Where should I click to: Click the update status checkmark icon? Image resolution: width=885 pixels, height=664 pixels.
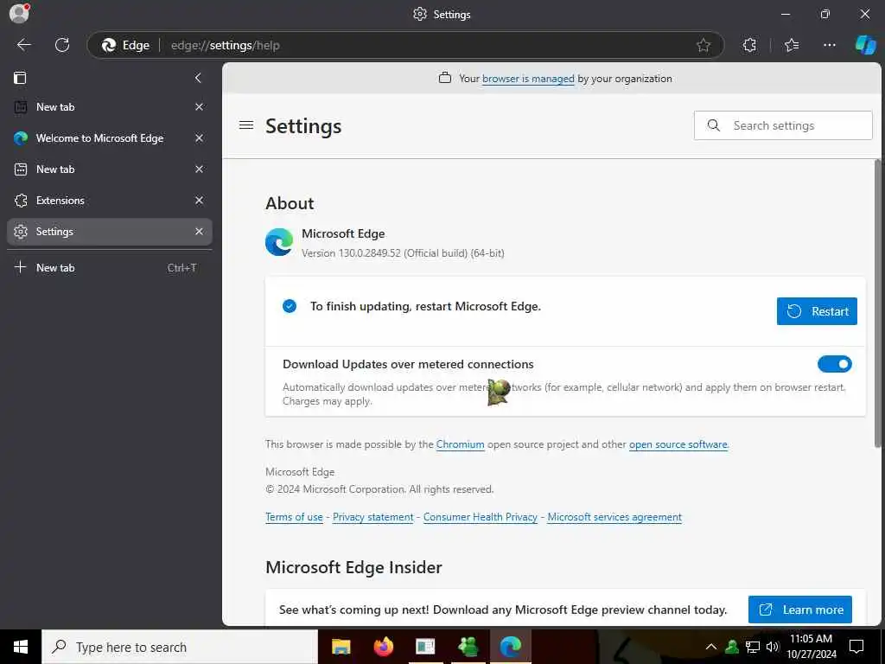pos(290,306)
